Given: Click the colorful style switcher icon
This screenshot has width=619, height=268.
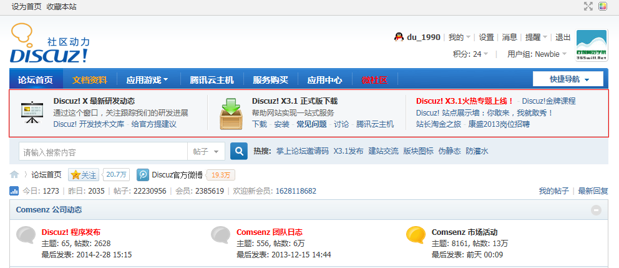Looking at the screenshot, I should (x=602, y=6).
